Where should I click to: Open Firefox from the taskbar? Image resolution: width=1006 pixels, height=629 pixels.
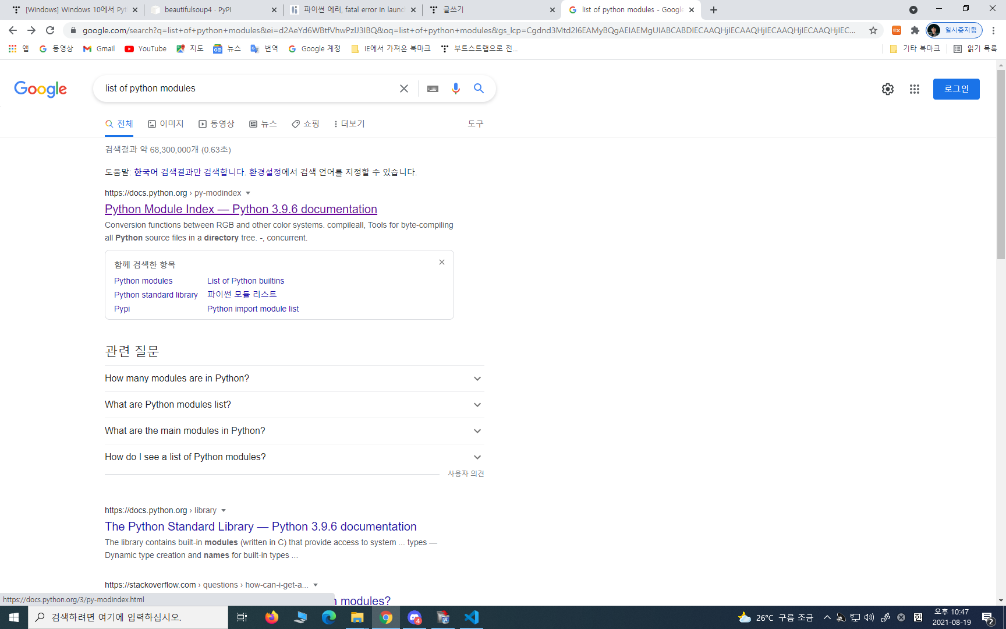point(271,617)
